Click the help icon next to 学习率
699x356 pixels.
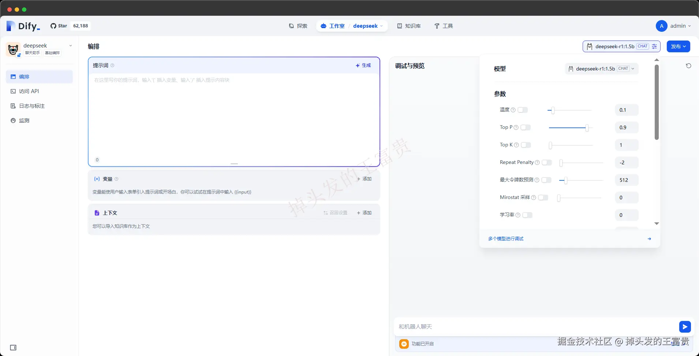518,215
